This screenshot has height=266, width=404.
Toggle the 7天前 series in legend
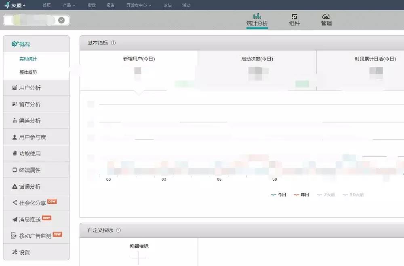tap(326, 194)
